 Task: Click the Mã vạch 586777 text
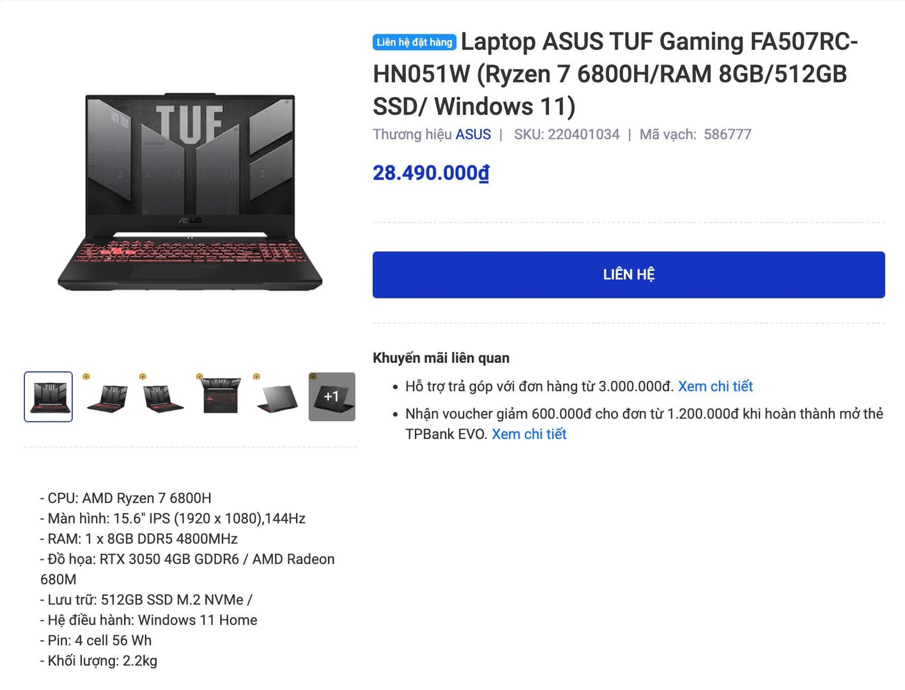tap(695, 134)
